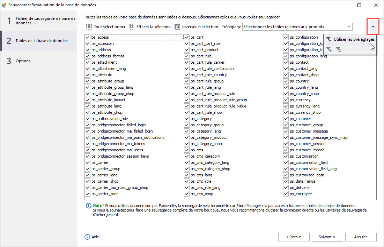
Task: Select ps_bridgeconnector_ma_push_notifications row
Action: click(128, 137)
